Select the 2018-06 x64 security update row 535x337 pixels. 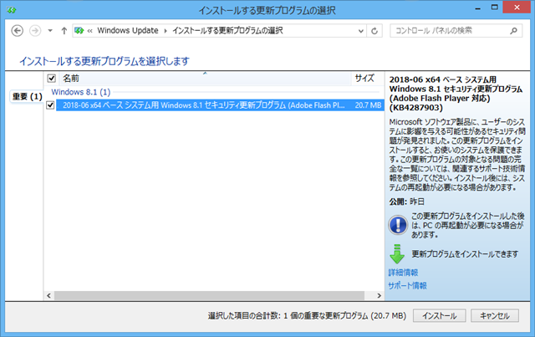220,105
